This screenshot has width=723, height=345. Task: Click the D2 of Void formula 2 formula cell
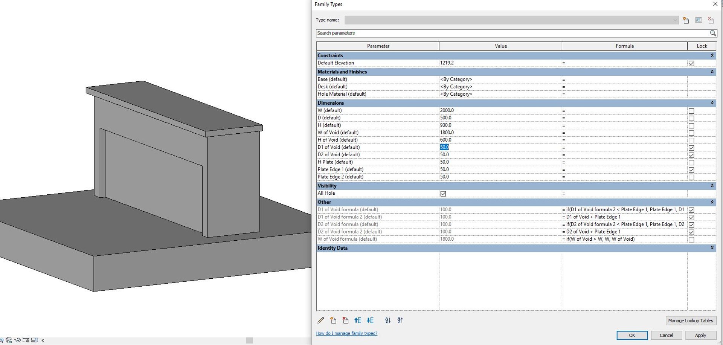pyautogui.click(x=625, y=232)
